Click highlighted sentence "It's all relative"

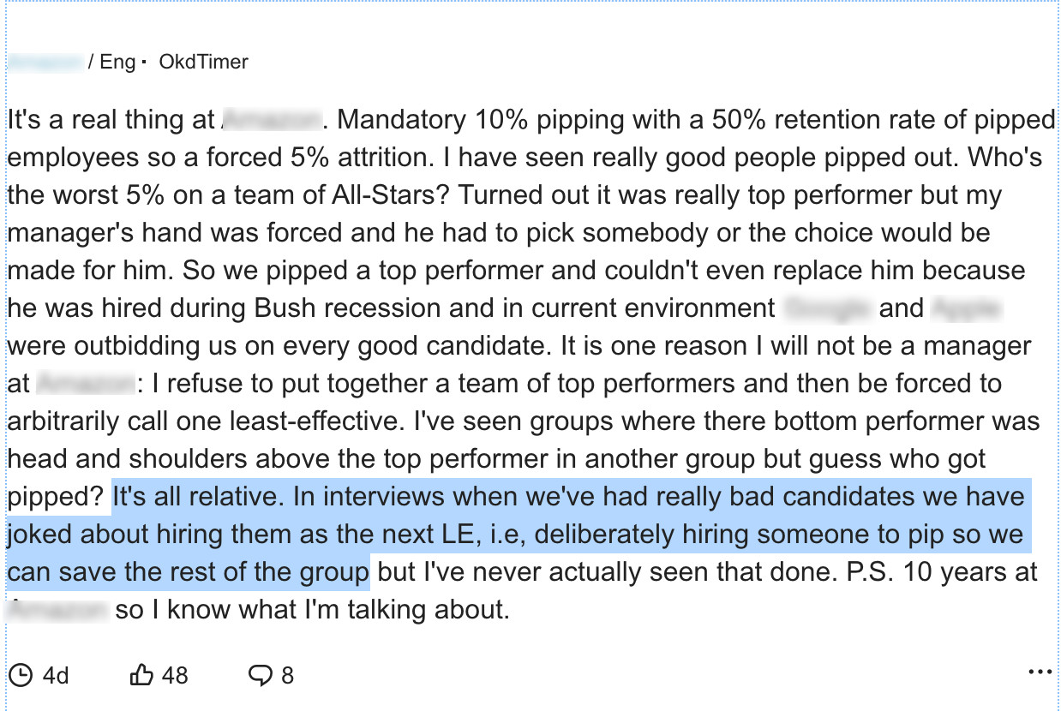click(x=213, y=496)
